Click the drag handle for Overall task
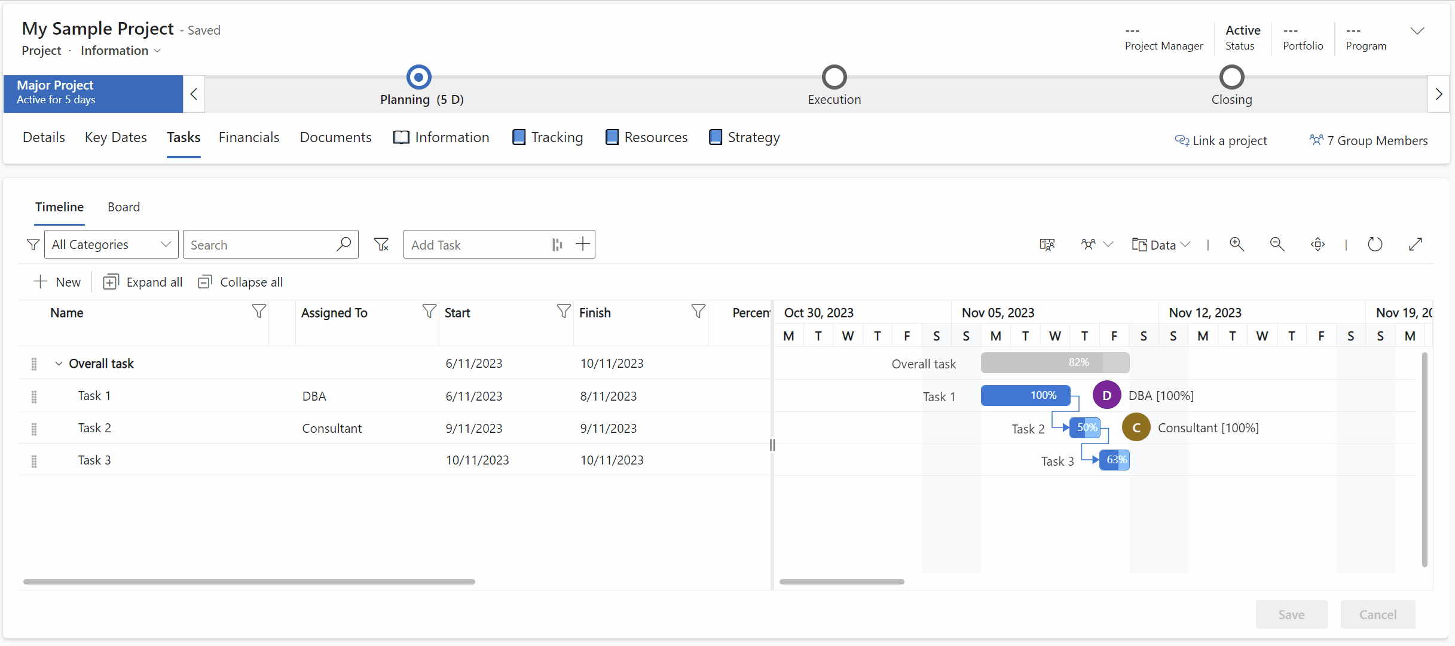This screenshot has width=1455, height=646. 34,364
